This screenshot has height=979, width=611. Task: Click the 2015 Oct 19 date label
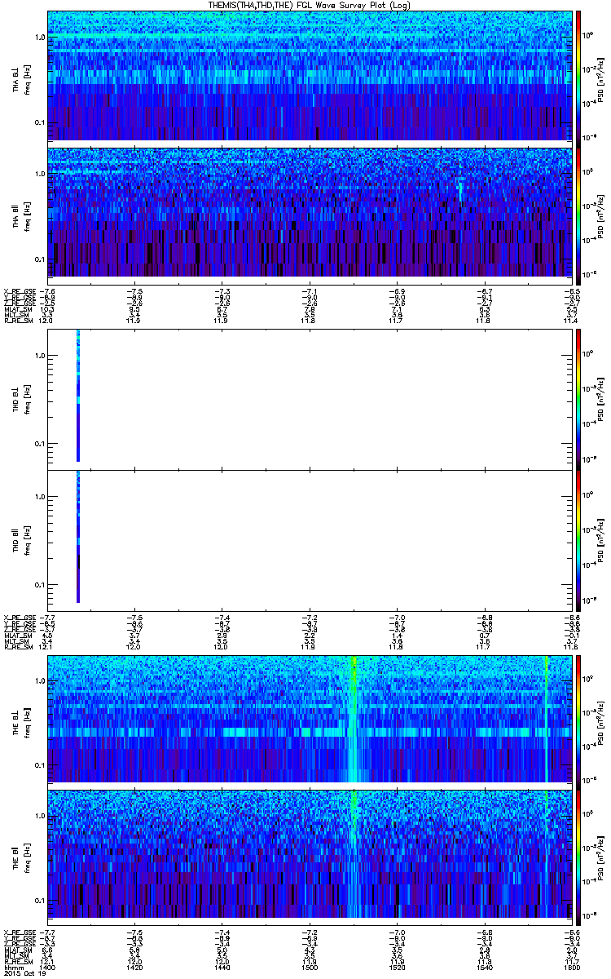point(24,974)
